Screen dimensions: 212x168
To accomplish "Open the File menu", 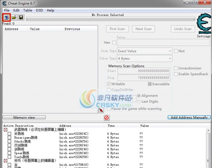I will click(x=7, y=10).
